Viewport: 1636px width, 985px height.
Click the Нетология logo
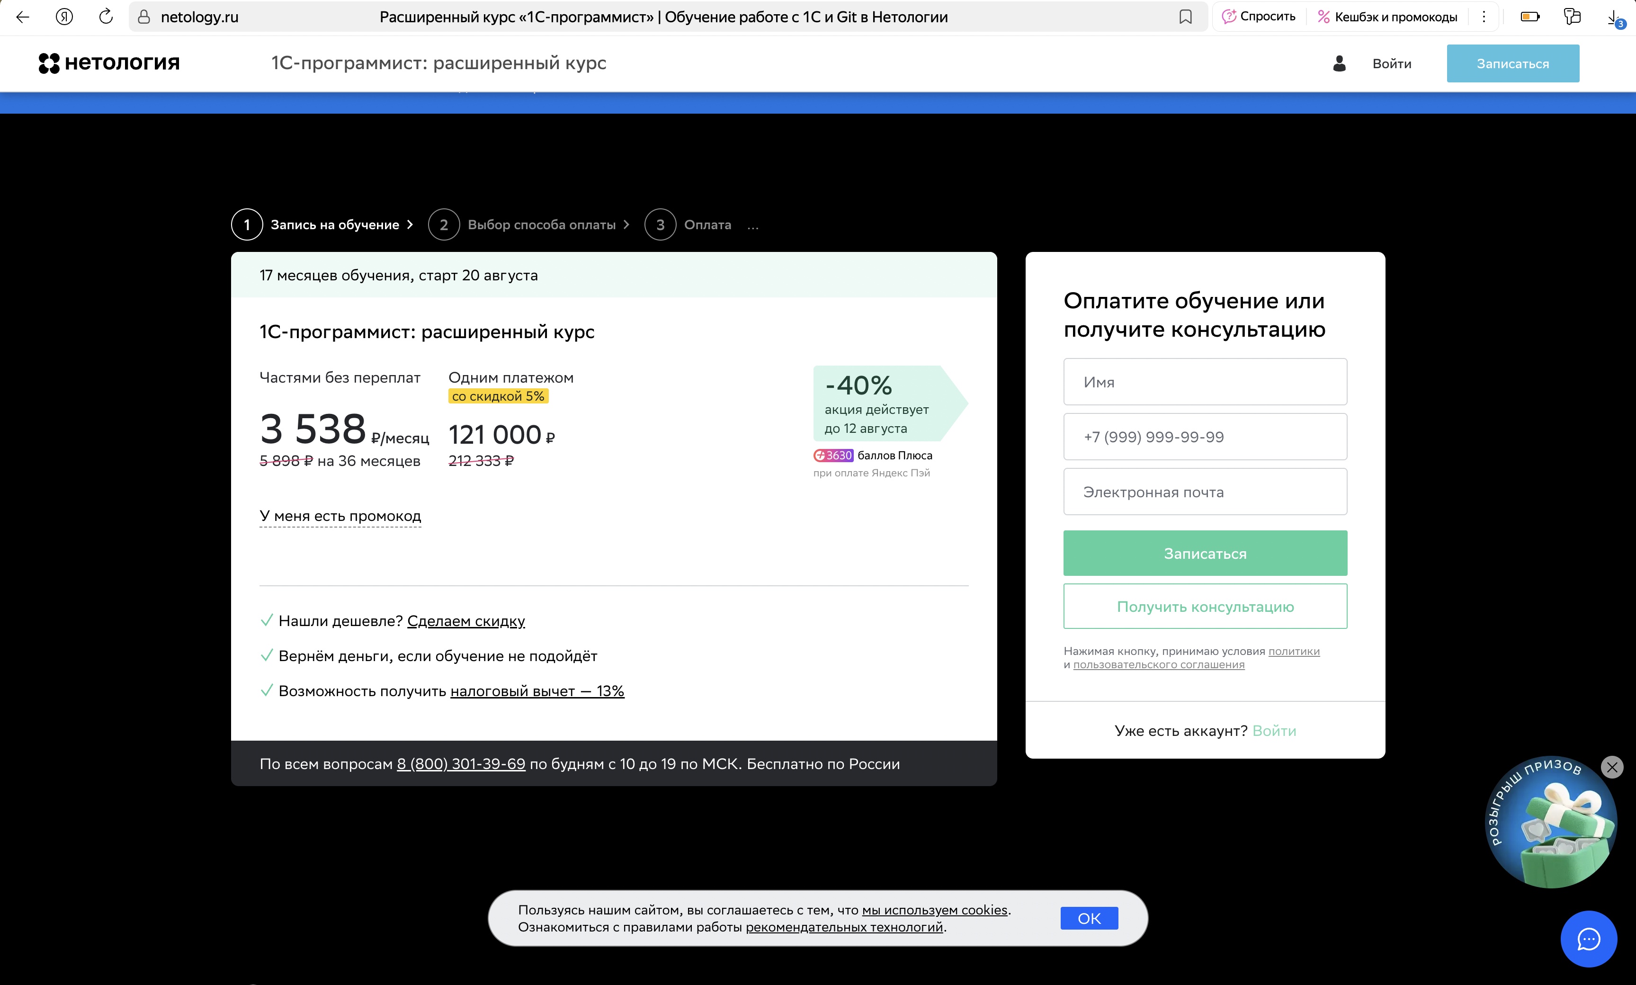point(109,63)
